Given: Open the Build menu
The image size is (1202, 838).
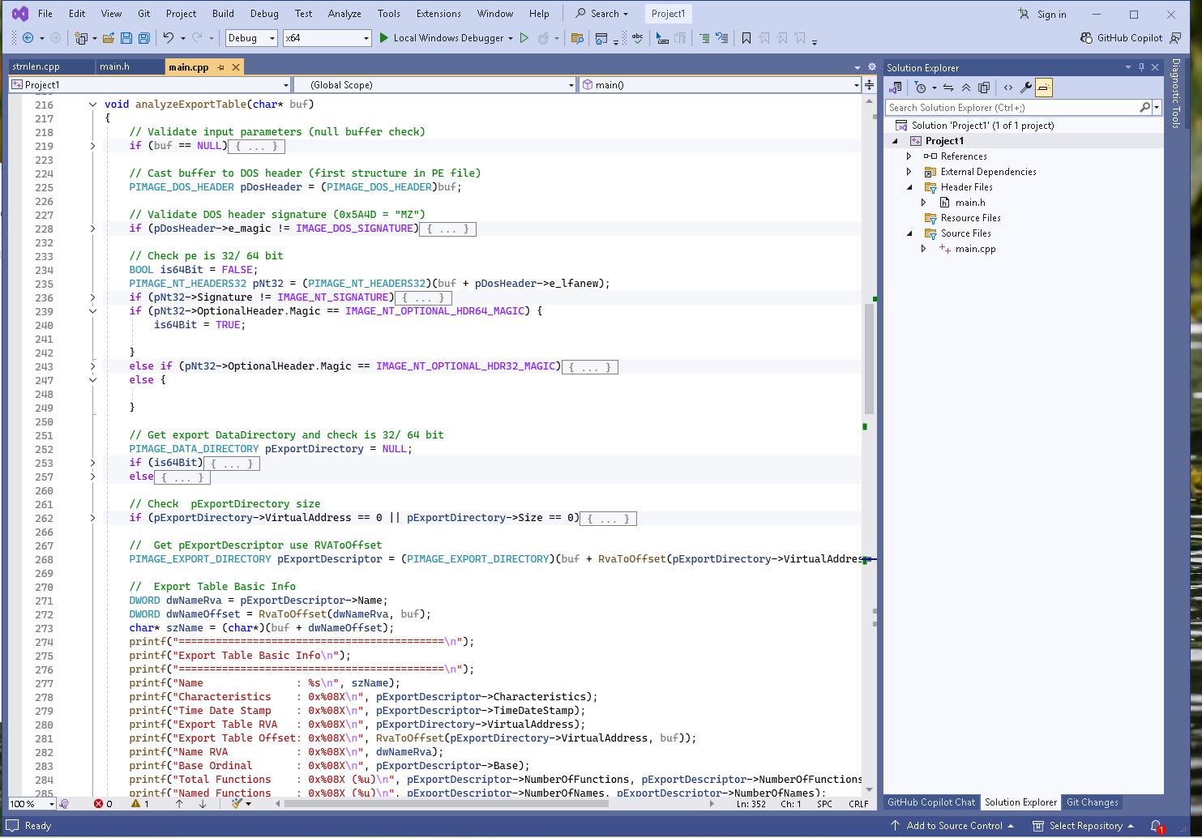Looking at the screenshot, I should tap(223, 14).
